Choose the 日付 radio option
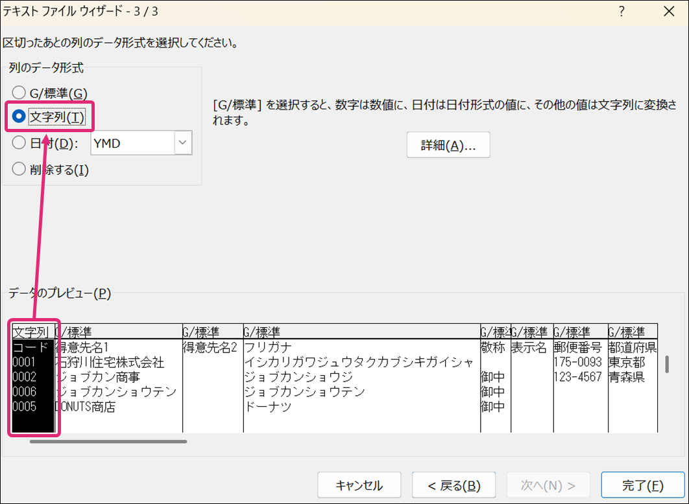Viewport: 689px width, 504px height. pyautogui.click(x=19, y=143)
